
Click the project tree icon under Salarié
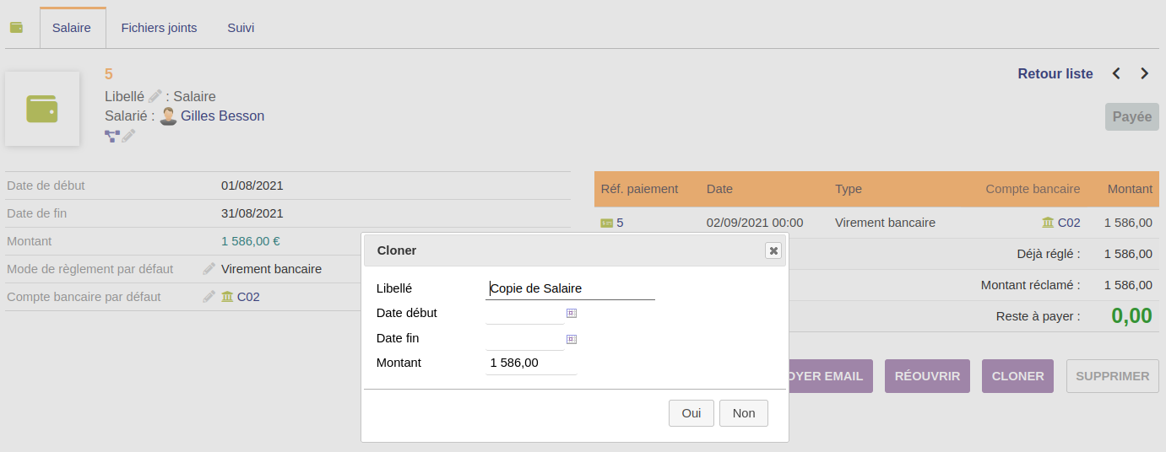point(111,136)
